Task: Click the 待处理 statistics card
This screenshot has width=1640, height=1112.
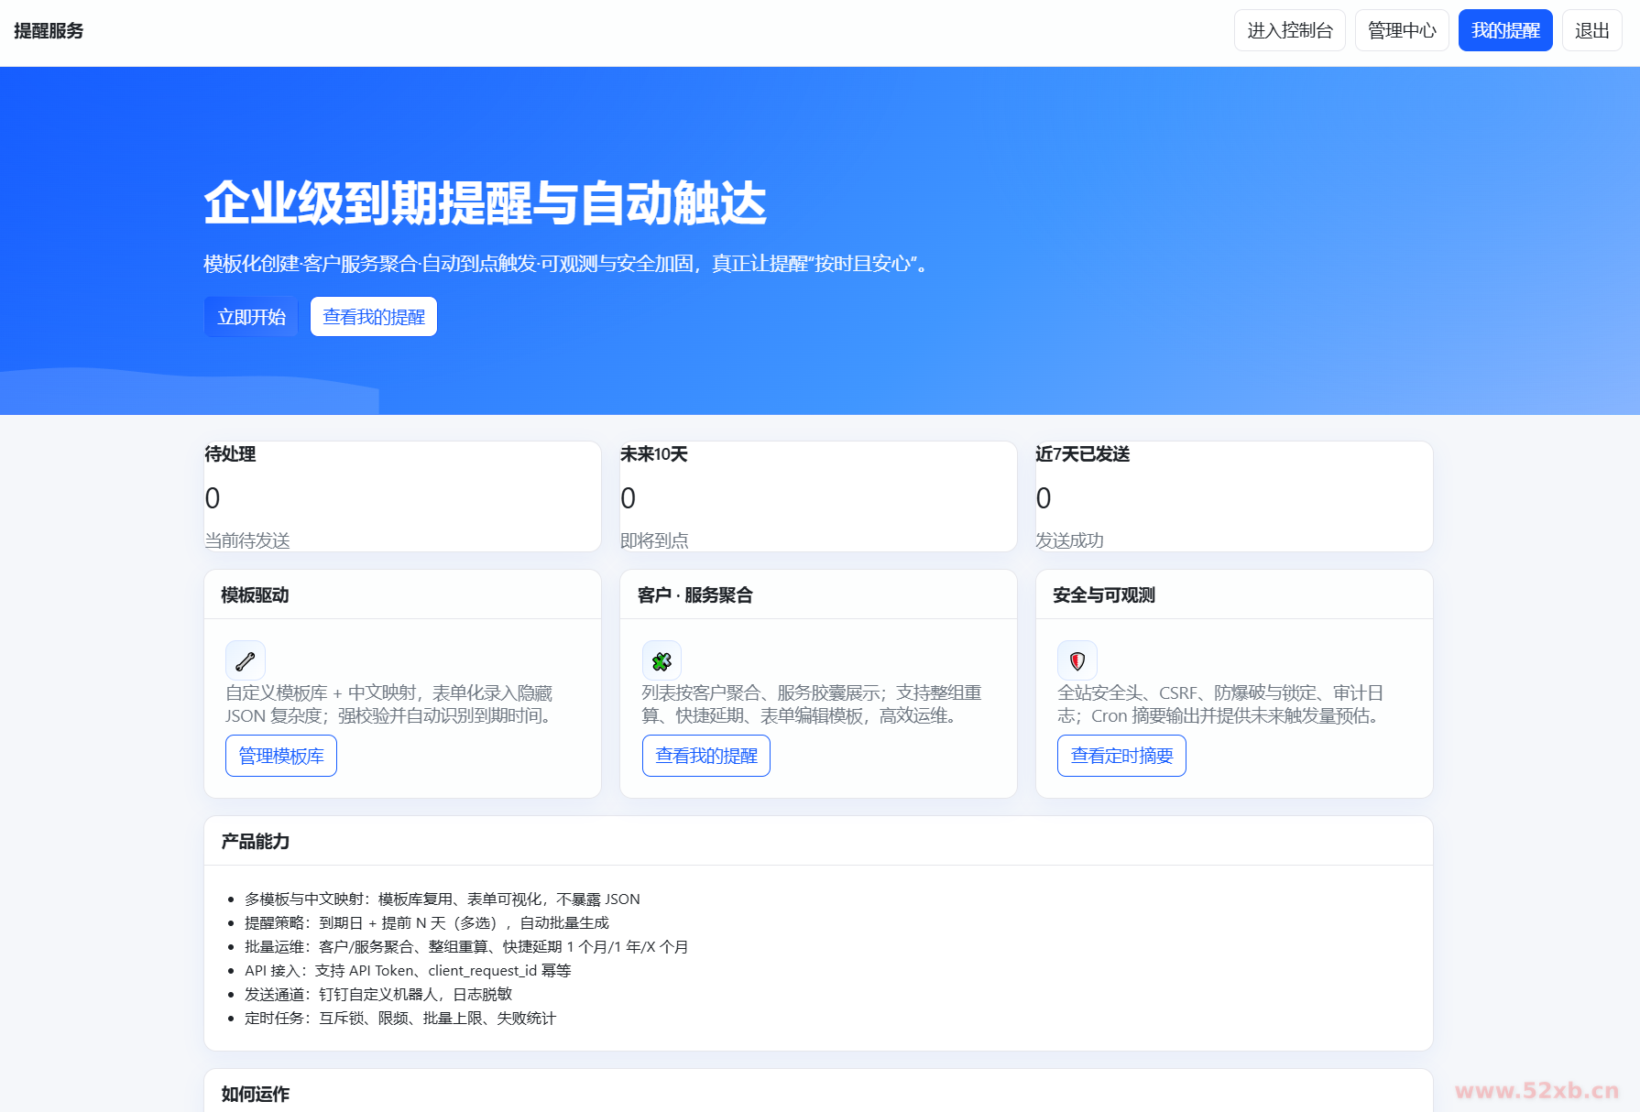Action: pyautogui.click(x=402, y=496)
